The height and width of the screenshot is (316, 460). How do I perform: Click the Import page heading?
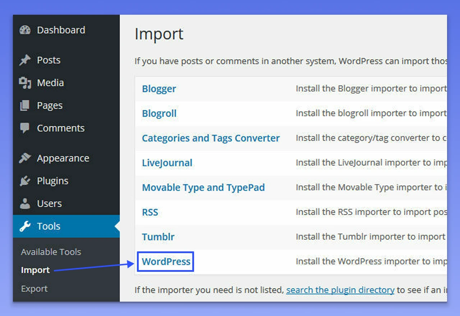[x=159, y=34]
